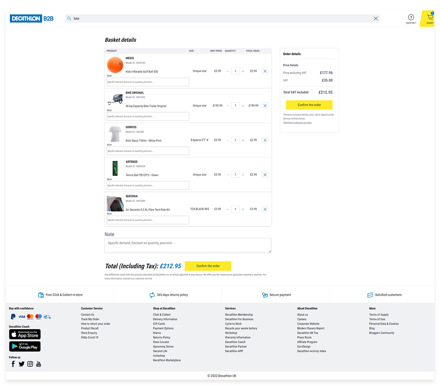Delete the Tennis Ball TB120 item
440x390 pixels.
(265, 175)
